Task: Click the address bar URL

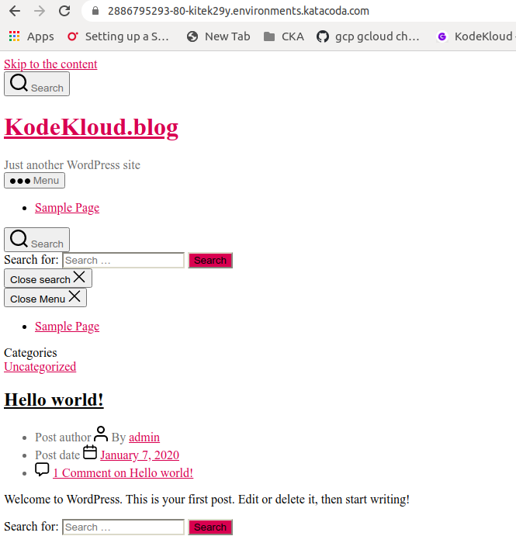Action: click(x=238, y=11)
